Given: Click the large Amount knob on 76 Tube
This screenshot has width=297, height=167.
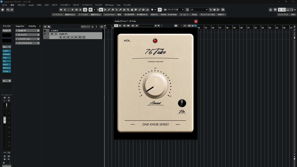Looking at the screenshot, I should [x=155, y=86].
